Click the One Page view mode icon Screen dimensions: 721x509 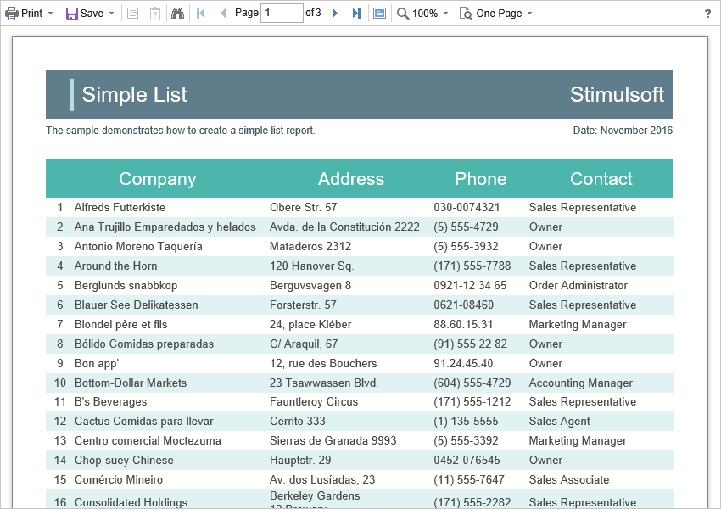[466, 14]
